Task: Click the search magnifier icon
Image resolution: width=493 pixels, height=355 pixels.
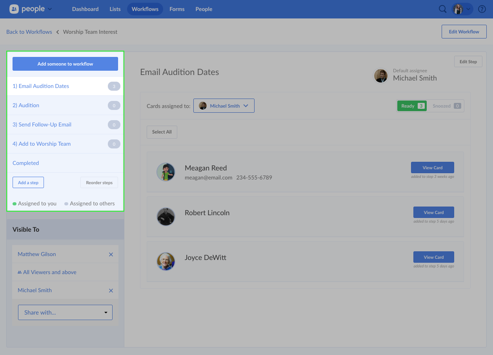Action: [x=442, y=9]
